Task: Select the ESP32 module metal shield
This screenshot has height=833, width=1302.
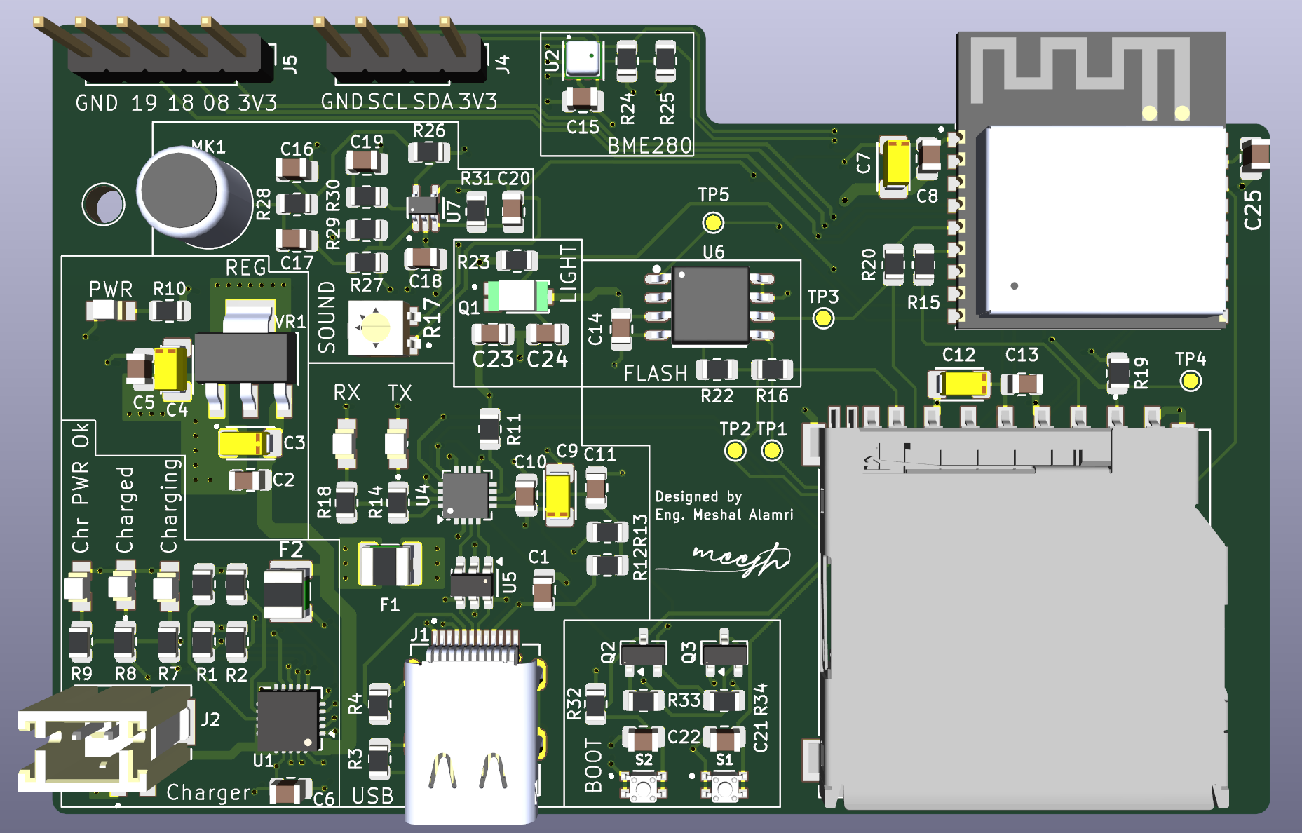Action: tap(1106, 220)
